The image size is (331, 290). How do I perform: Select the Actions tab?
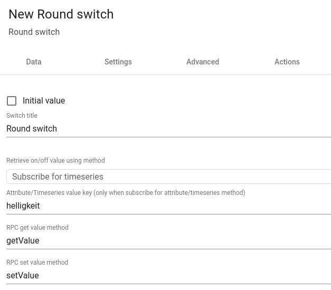pos(287,62)
